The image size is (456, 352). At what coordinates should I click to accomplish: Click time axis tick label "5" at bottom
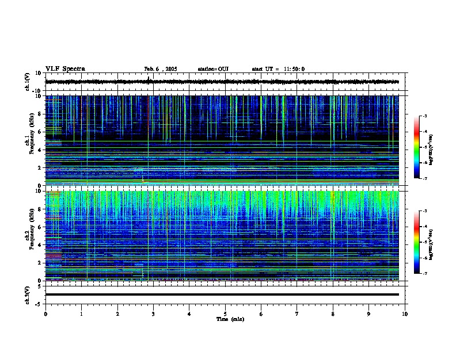click(x=225, y=314)
